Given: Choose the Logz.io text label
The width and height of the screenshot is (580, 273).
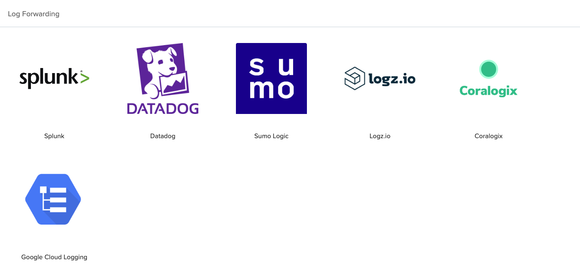Looking at the screenshot, I should [380, 136].
